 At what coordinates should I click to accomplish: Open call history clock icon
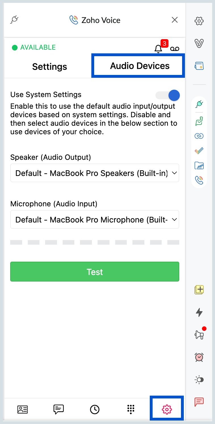[x=95, y=409]
